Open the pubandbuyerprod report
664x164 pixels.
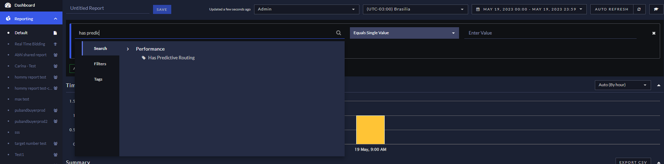tap(30, 110)
